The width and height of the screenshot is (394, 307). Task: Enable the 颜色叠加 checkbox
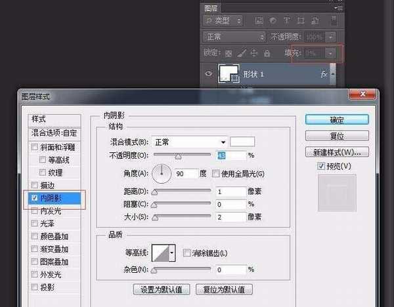(34, 236)
